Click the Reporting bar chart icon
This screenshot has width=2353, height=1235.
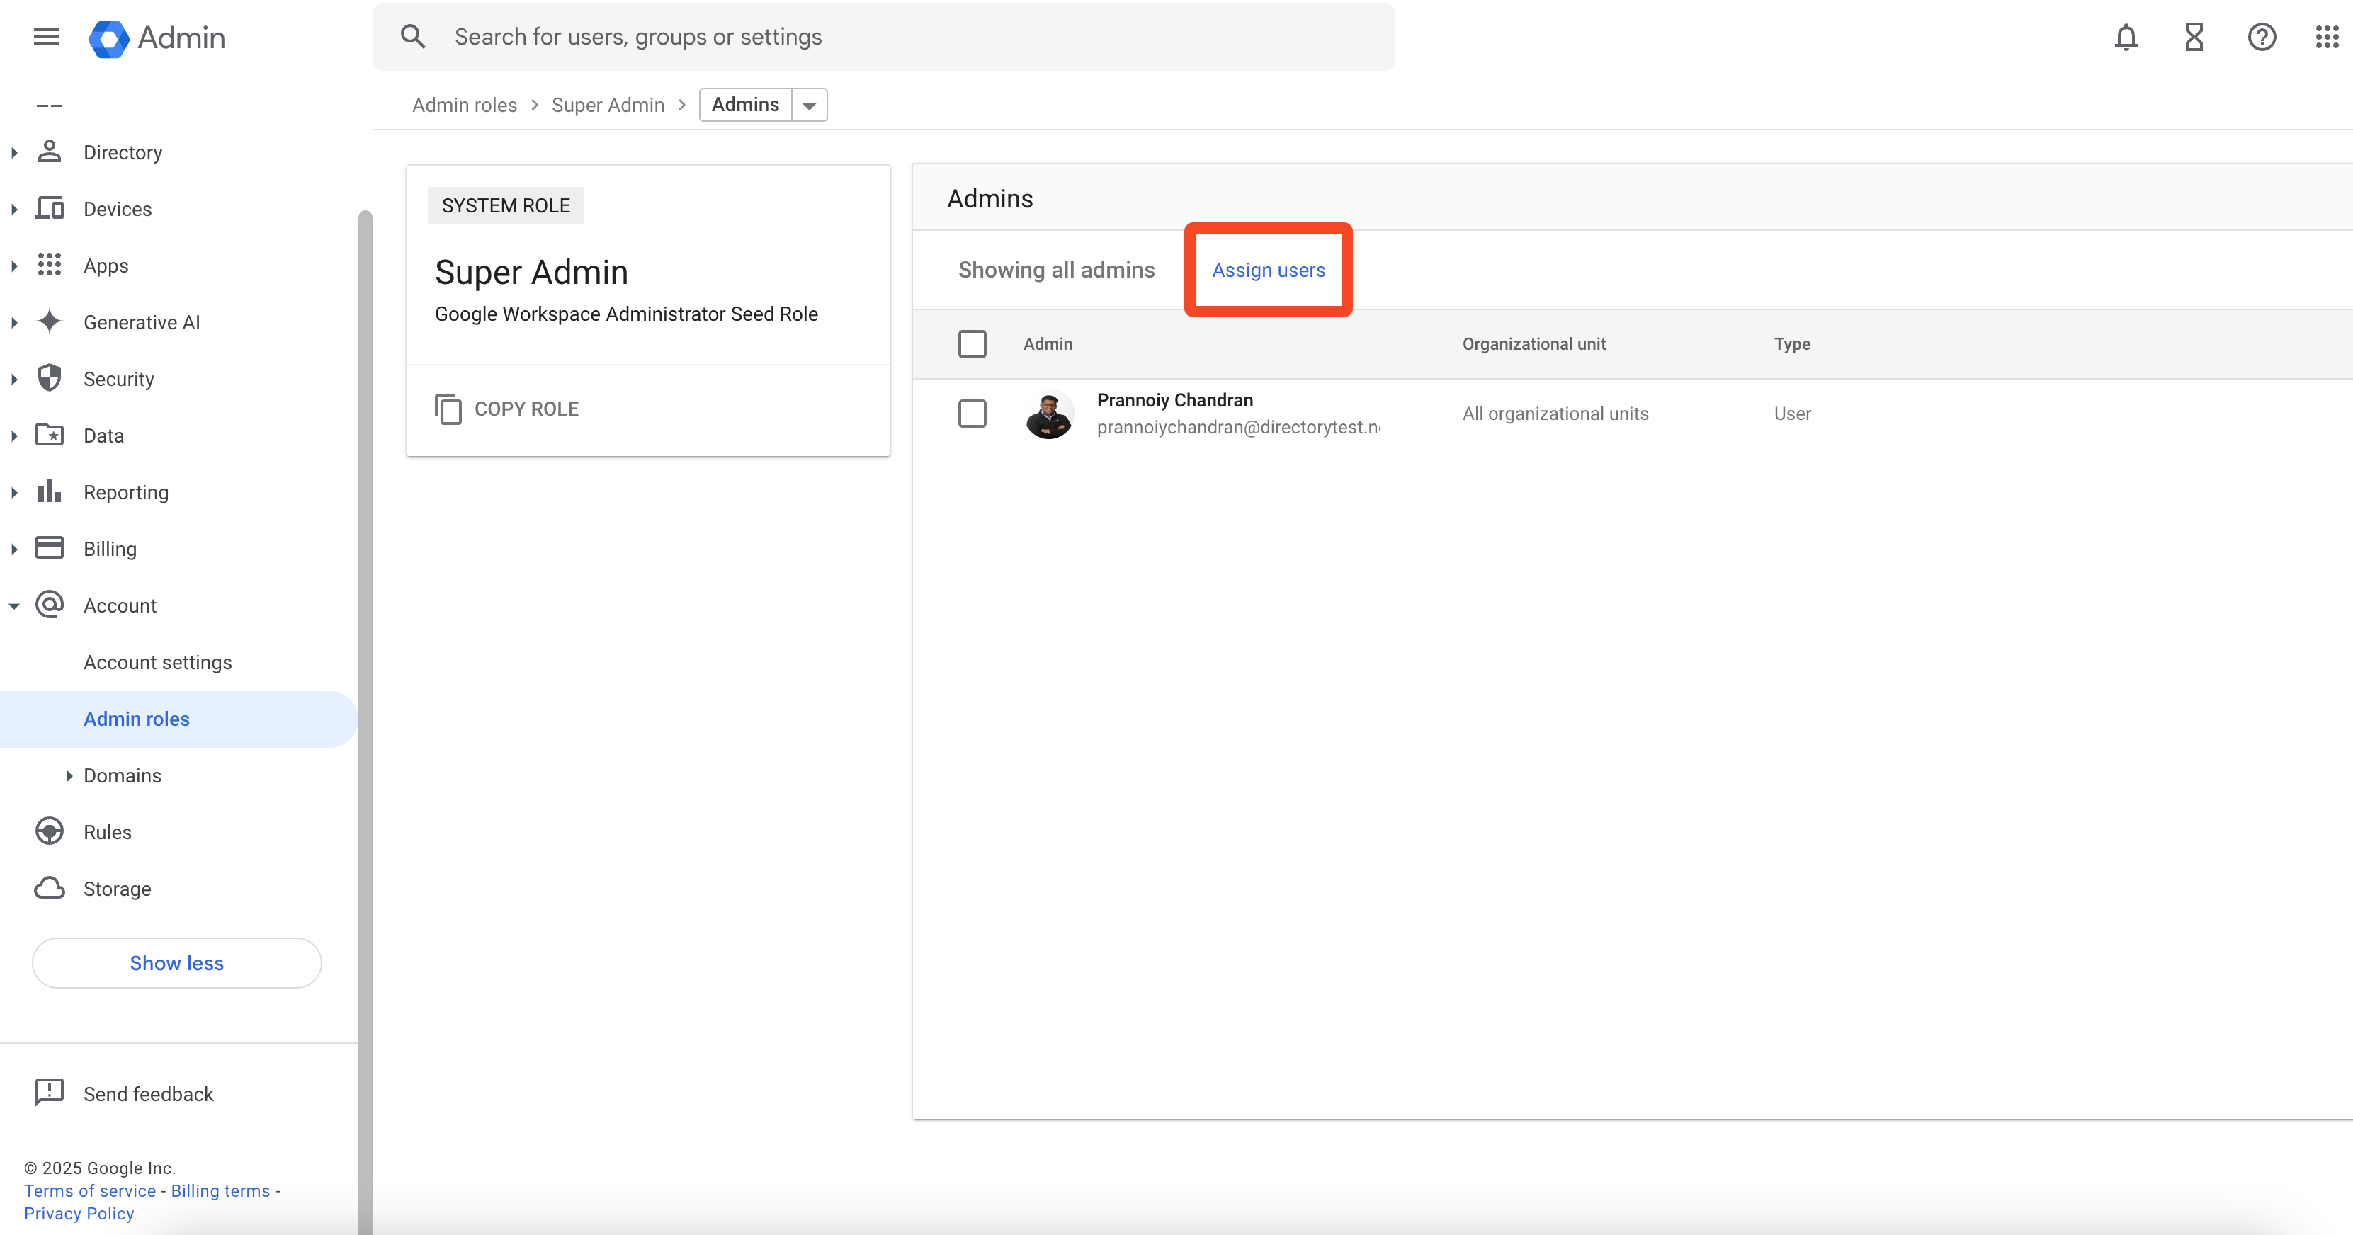click(x=50, y=491)
